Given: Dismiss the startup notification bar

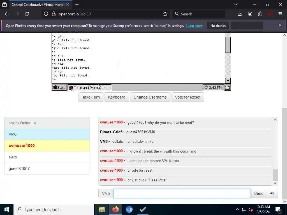Looking at the screenshot, I should pos(280,25).
